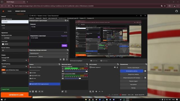Undock the Источники panel
The width and height of the screenshot is (180, 101).
pos(118,64)
